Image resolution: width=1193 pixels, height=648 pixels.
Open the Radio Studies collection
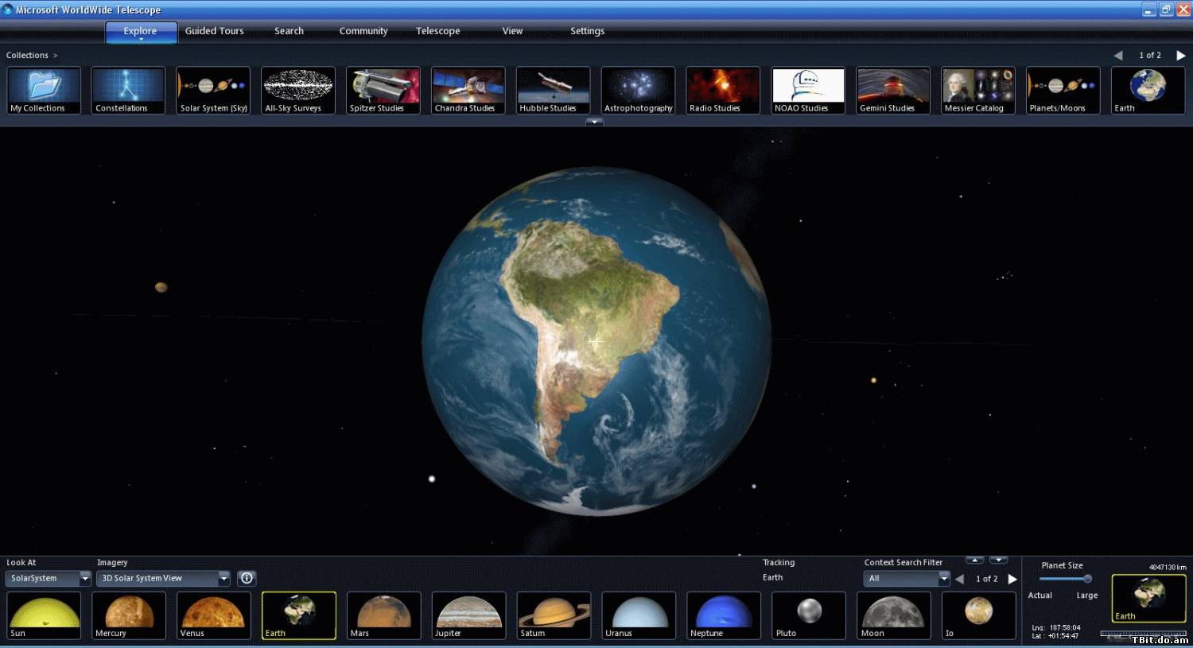coord(723,91)
